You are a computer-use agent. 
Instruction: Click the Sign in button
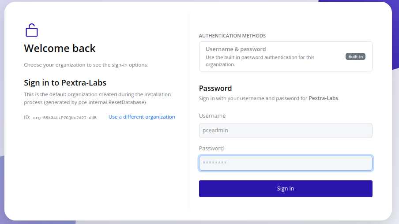[286, 189]
